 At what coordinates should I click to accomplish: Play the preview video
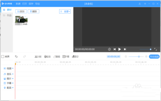click(120, 49)
